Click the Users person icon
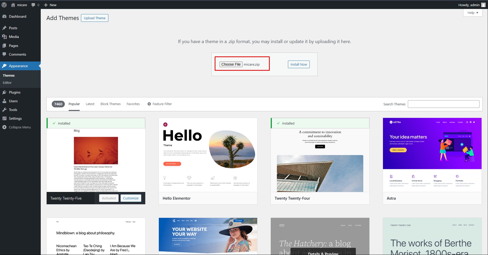The width and height of the screenshot is (488, 255). click(x=4, y=101)
